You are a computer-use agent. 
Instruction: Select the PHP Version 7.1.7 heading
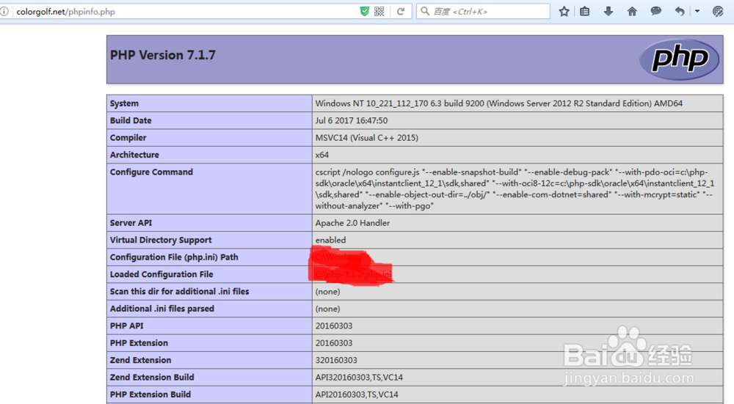tap(163, 55)
